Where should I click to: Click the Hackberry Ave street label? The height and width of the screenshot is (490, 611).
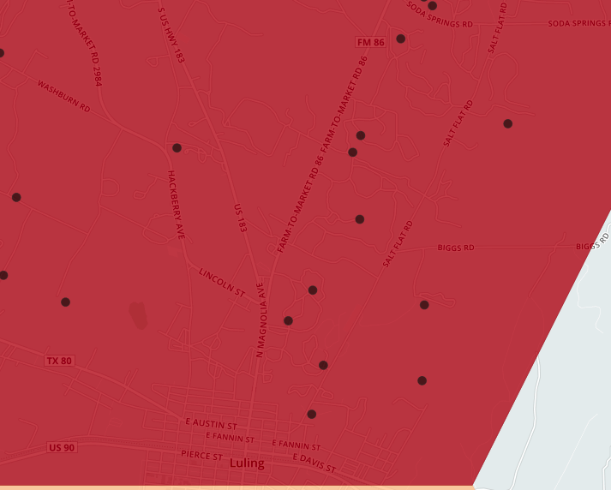[176, 204]
